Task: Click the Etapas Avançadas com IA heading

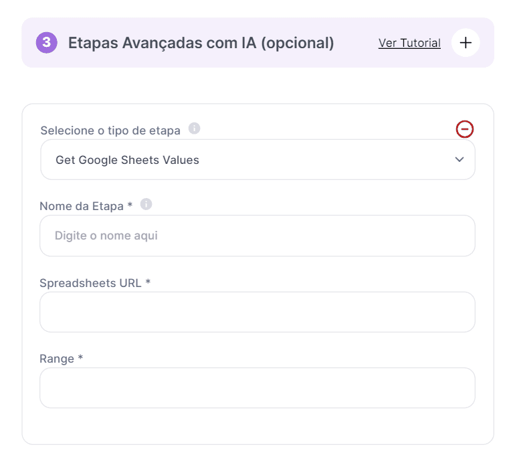Action: pyautogui.click(x=201, y=43)
